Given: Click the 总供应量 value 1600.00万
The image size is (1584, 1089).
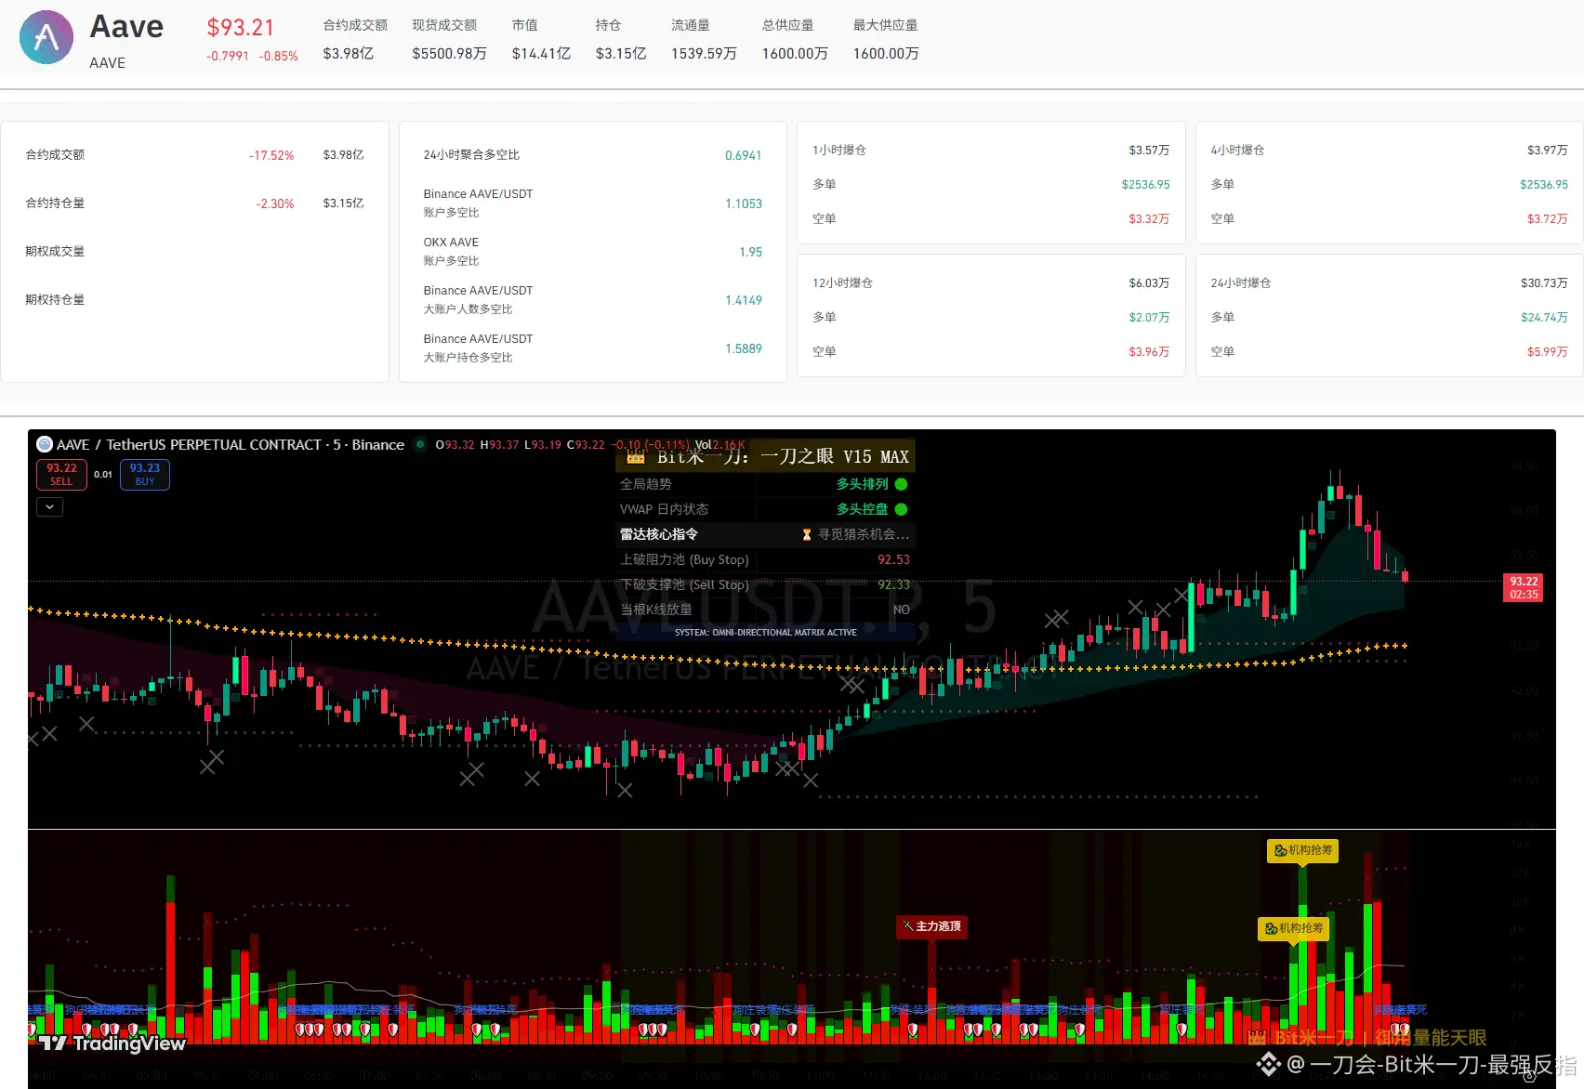Looking at the screenshot, I should click(795, 54).
